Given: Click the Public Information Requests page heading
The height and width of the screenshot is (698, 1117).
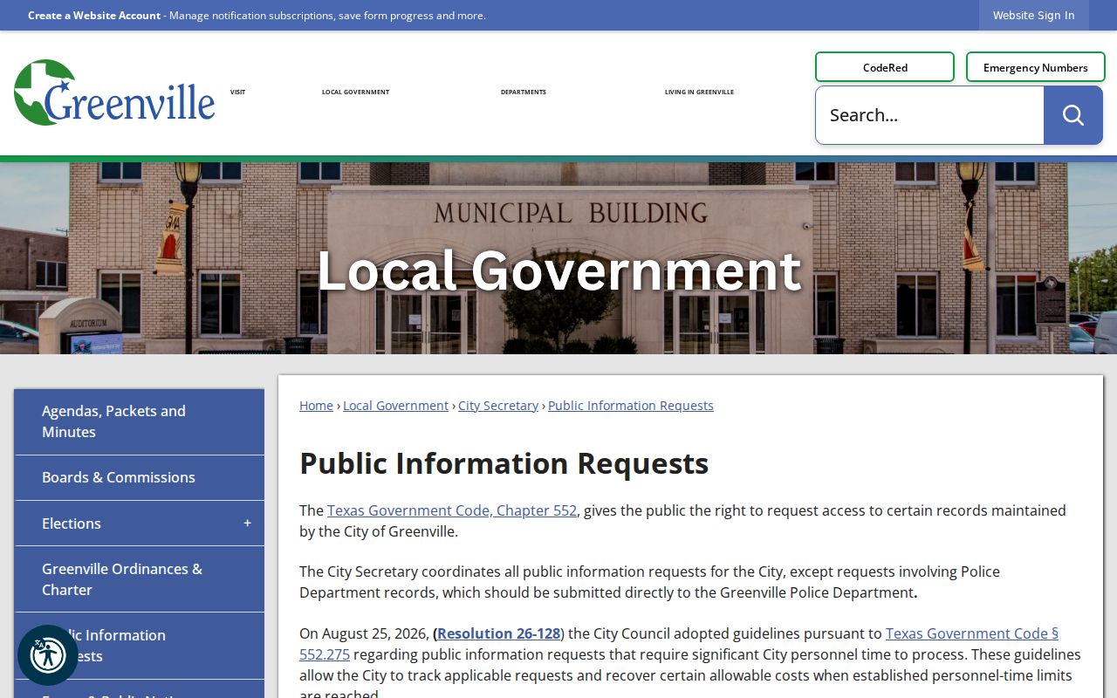Looking at the screenshot, I should [504, 463].
